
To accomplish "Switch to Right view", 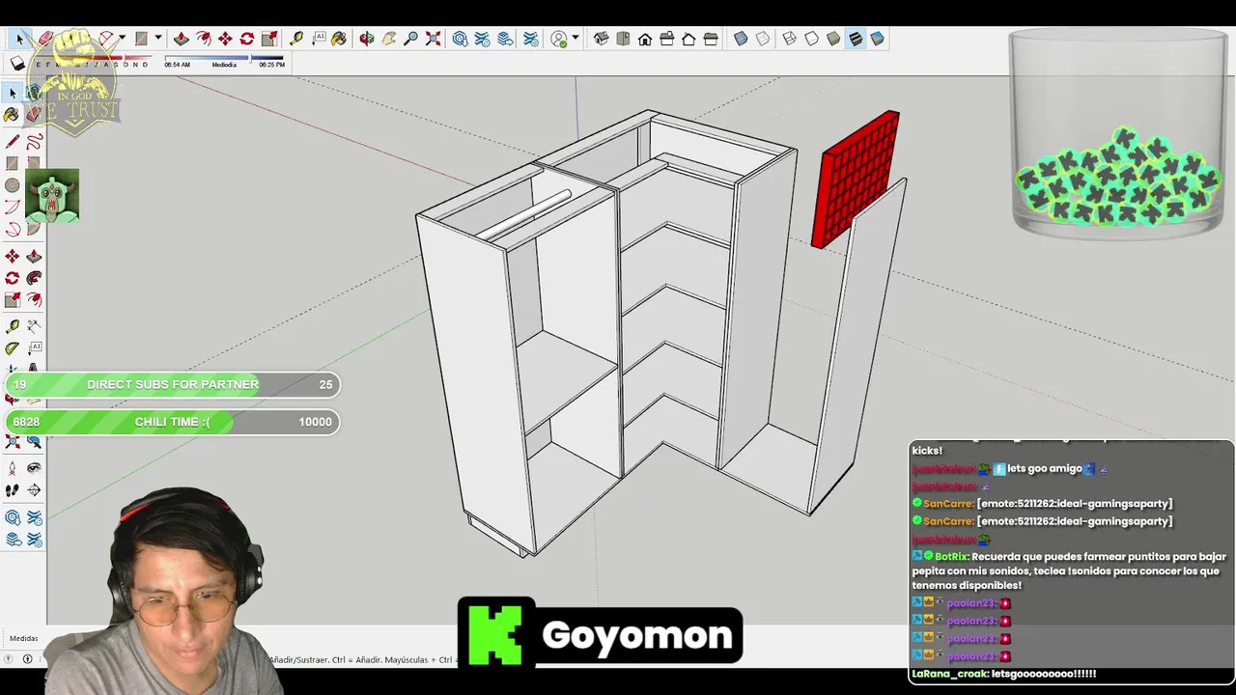I will pyautogui.click(x=667, y=39).
